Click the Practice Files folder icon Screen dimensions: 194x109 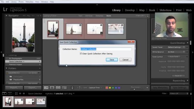(x=11, y=80)
